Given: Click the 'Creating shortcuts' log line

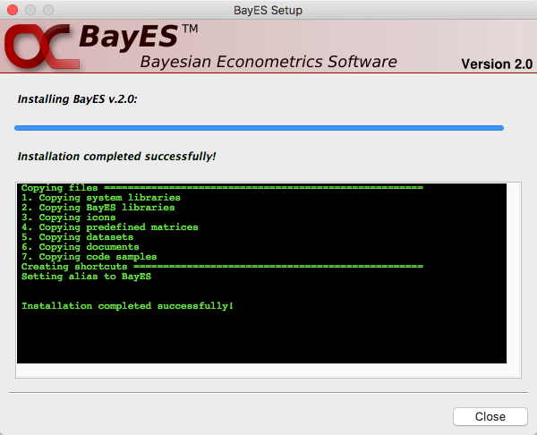Looking at the screenshot, I should (x=222, y=267).
